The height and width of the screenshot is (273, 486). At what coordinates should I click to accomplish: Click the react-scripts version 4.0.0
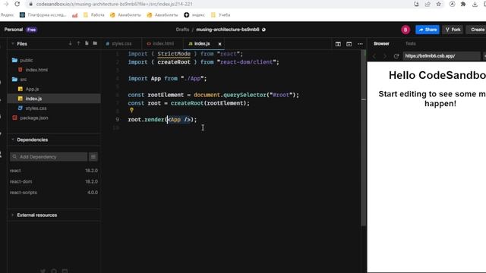pos(93,192)
